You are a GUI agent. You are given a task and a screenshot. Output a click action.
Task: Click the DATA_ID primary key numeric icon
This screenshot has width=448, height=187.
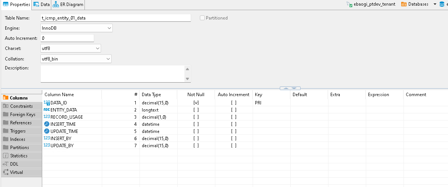pos(47,103)
